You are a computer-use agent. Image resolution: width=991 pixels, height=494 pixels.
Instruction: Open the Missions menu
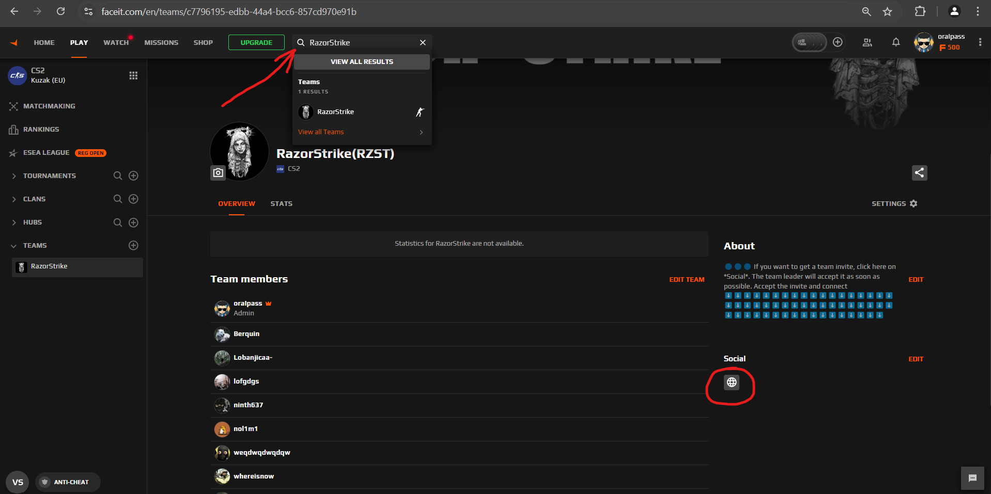[x=161, y=43]
